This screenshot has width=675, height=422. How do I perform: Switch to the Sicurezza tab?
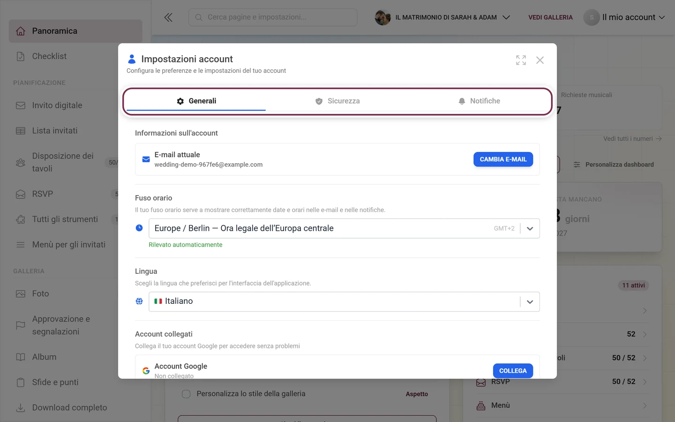click(337, 101)
